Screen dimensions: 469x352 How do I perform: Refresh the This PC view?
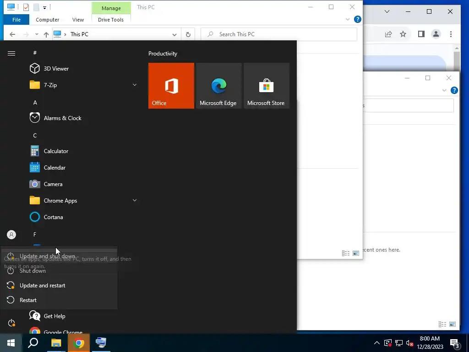188,34
